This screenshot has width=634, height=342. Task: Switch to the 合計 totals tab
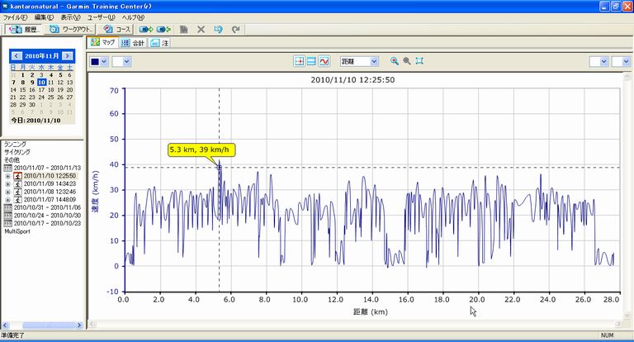click(133, 43)
